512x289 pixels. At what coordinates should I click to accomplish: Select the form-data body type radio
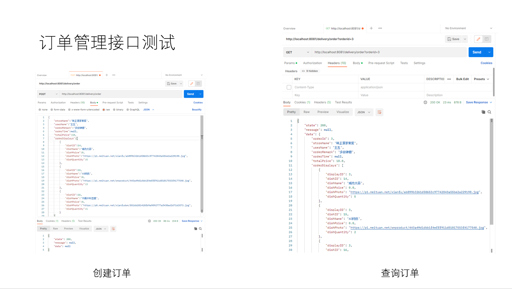(52, 110)
